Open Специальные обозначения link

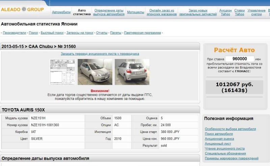225,154
